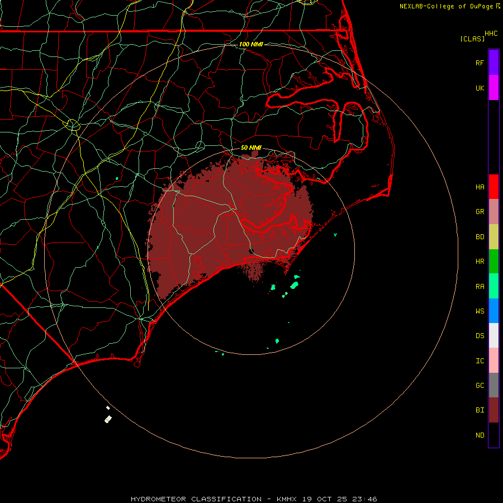Click the RF purple legend swatch

pos(493,63)
